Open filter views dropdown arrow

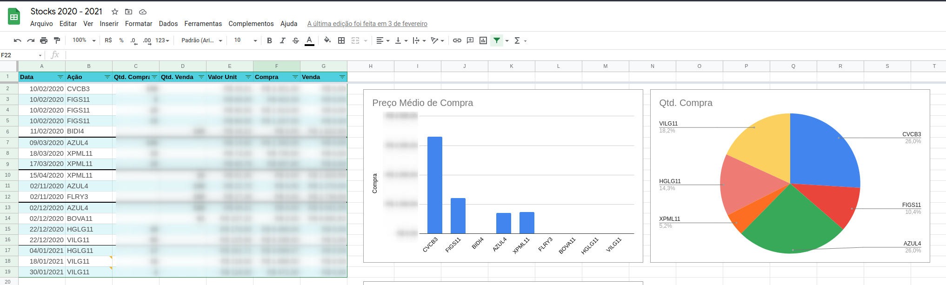[x=507, y=41]
